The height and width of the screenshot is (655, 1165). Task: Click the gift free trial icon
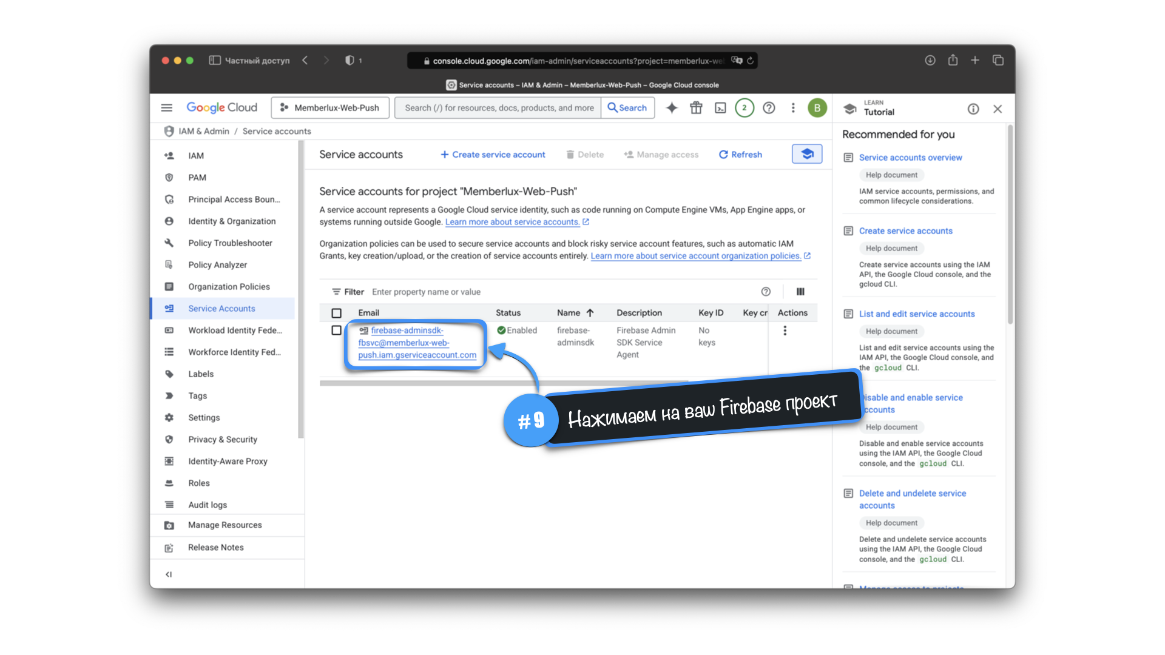pyautogui.click(x=696, y=108)
